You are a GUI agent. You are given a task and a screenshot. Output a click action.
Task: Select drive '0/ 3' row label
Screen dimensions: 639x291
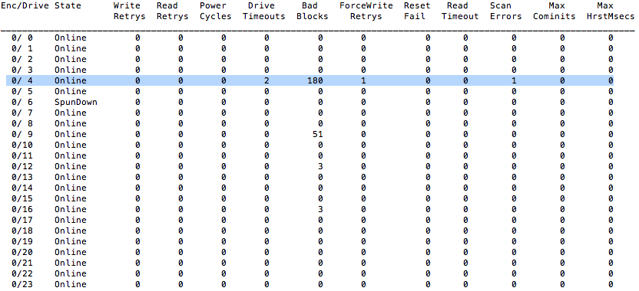22,70
